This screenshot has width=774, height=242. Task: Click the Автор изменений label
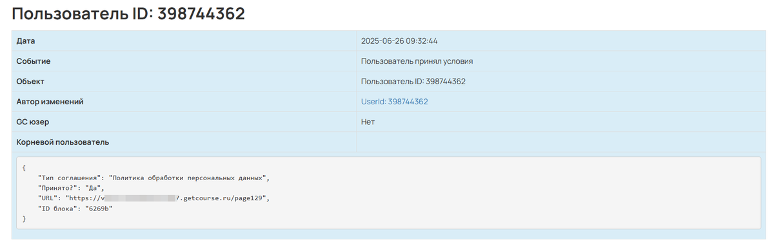[x=50, y=102]
